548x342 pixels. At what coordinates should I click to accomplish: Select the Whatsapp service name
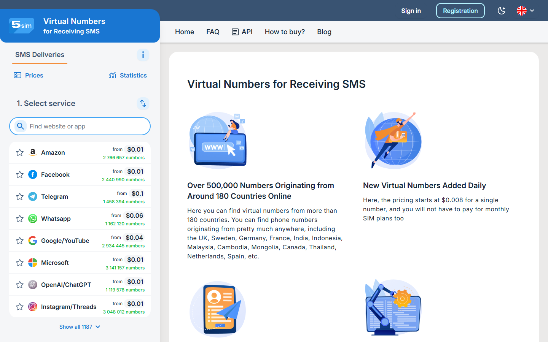[x=56, y=218]
